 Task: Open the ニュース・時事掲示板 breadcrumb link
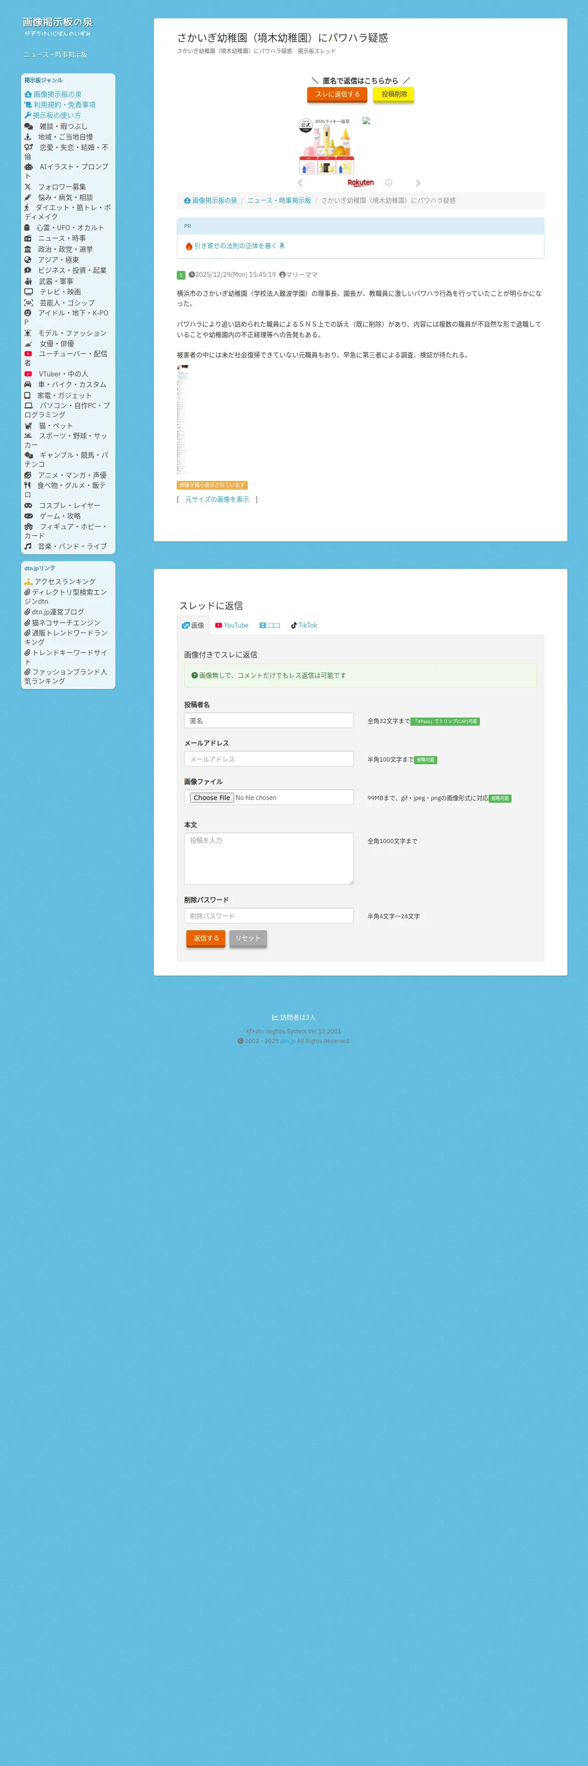279,201
